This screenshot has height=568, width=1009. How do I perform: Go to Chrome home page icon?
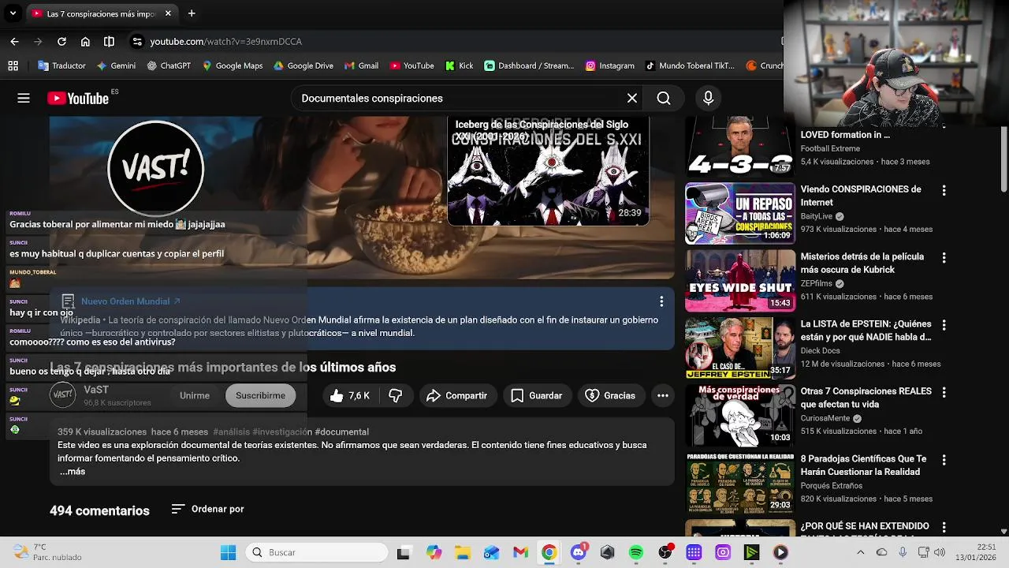coord(85,41)
